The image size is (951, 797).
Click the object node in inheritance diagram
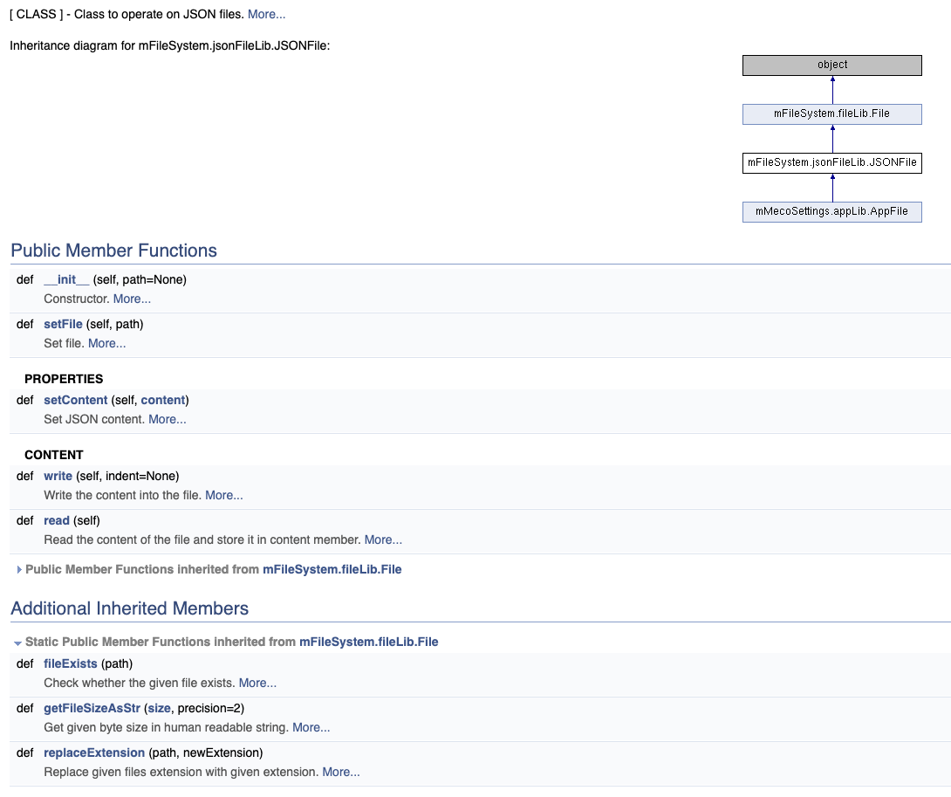[x=831, y=65]
